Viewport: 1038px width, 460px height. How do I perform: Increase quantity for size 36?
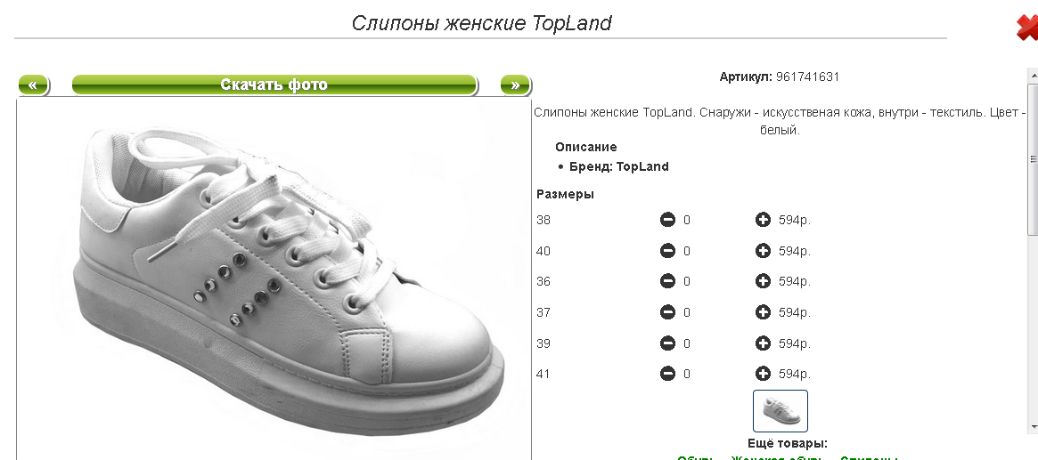(x=763, y=281)
